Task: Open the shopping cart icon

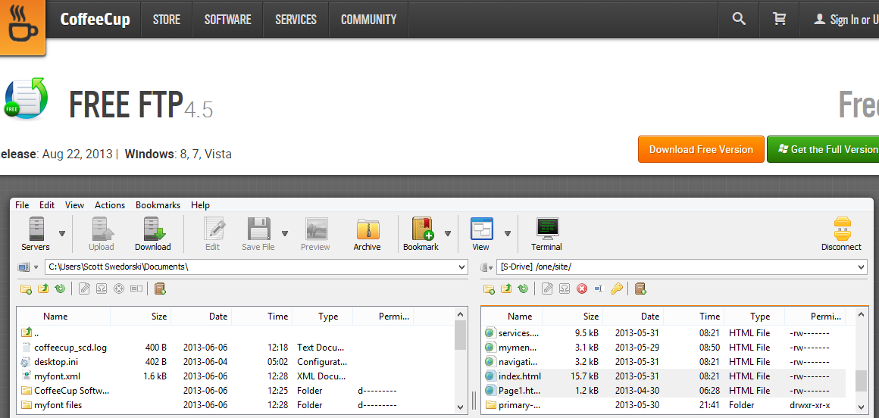Action: point(779,19)
